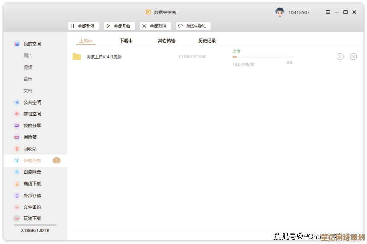Select 图片 under 我的空间
The height and width of the screenshot is (244, 367).
(x=28, y=56)
